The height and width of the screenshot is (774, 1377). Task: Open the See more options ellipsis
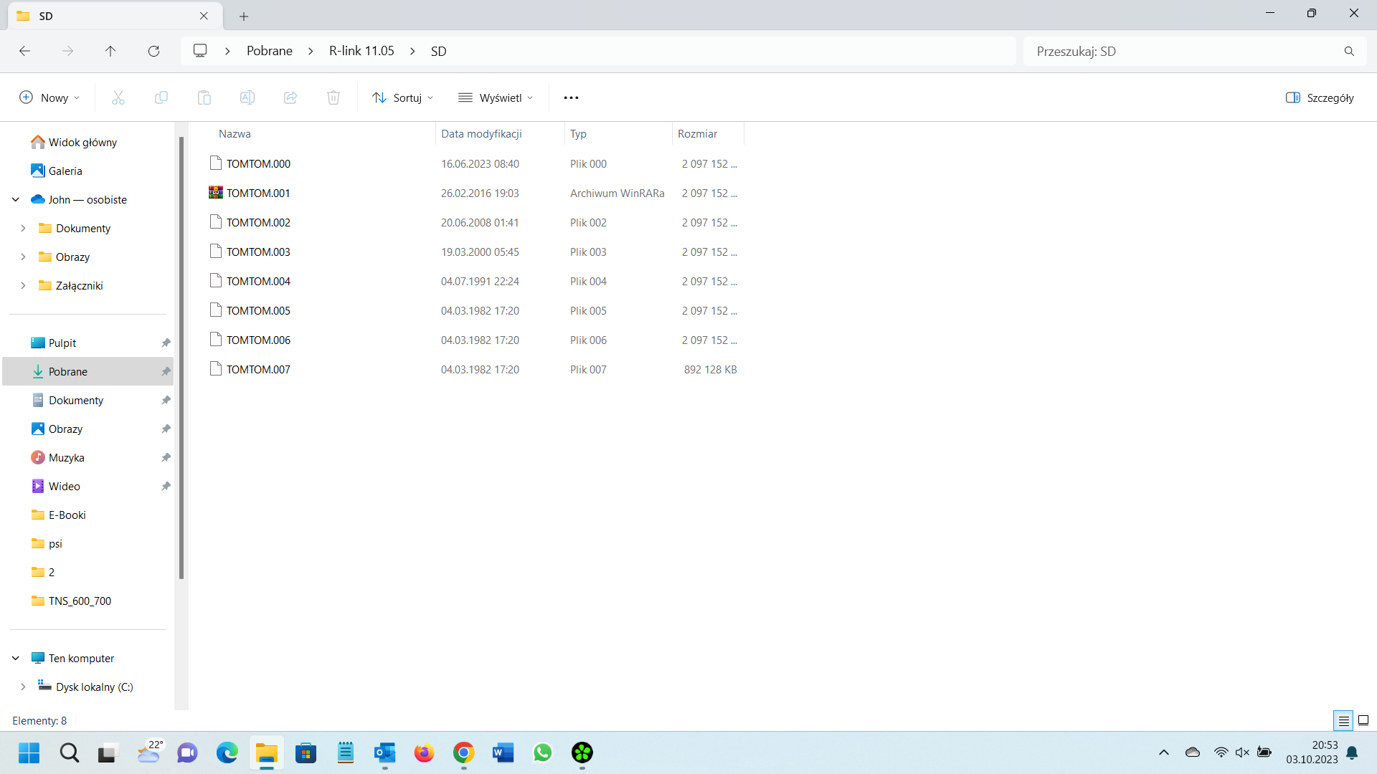[571, 97]
